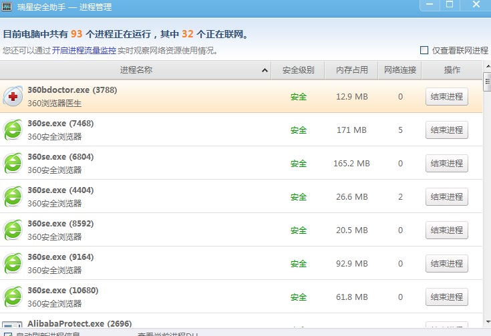
Task: Enable the 仅查看联网进程 checkbox
Action: 424,50
